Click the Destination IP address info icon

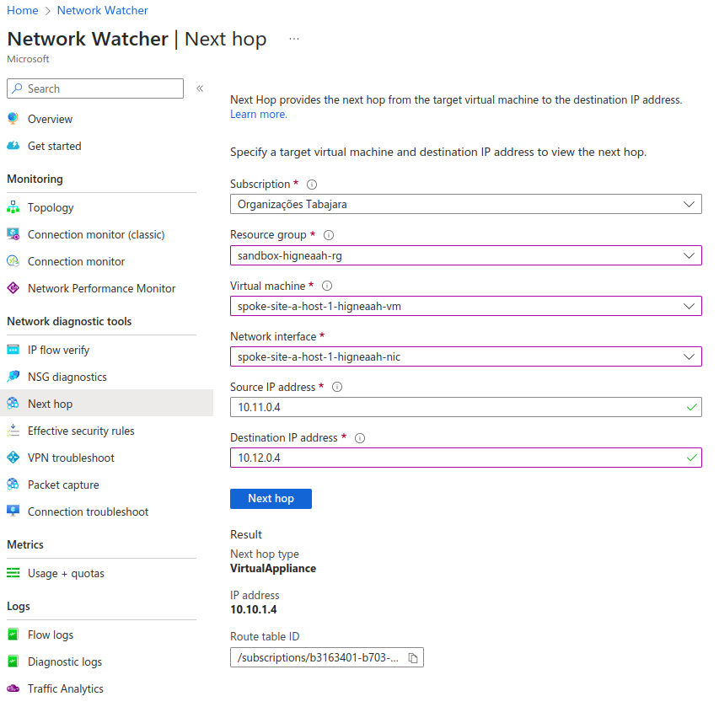click(x=360, y=438)
